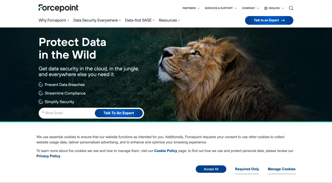332x183 pixels.
Task: Expand the Company menu
Action: tap(250, 8)
